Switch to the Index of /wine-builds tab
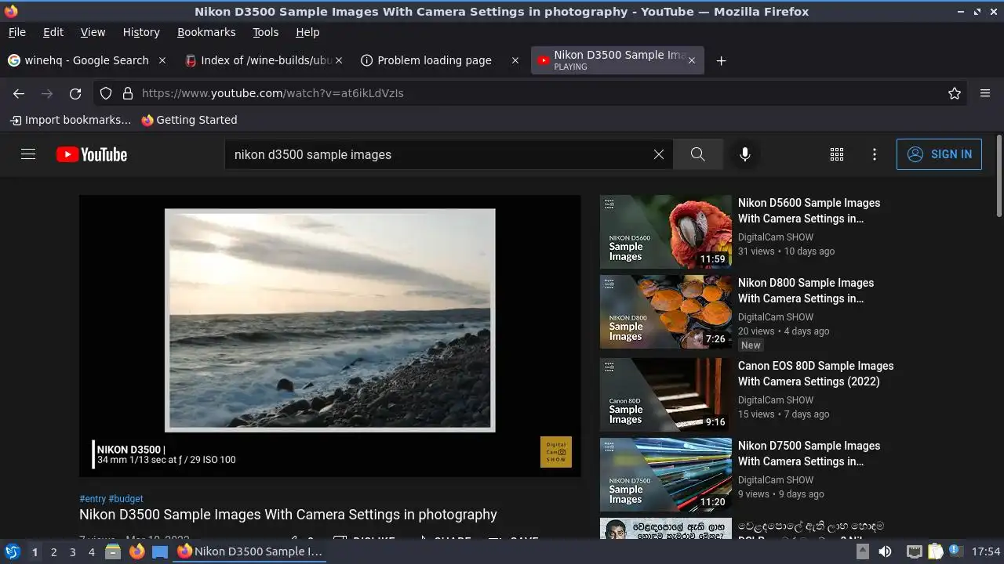Screen dimensions: 1004x564 tap(263, 60)
